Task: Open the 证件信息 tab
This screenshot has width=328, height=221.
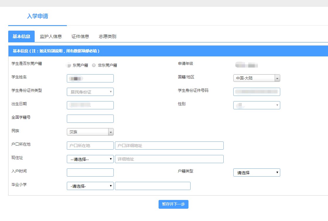Action: coord(80,37)
